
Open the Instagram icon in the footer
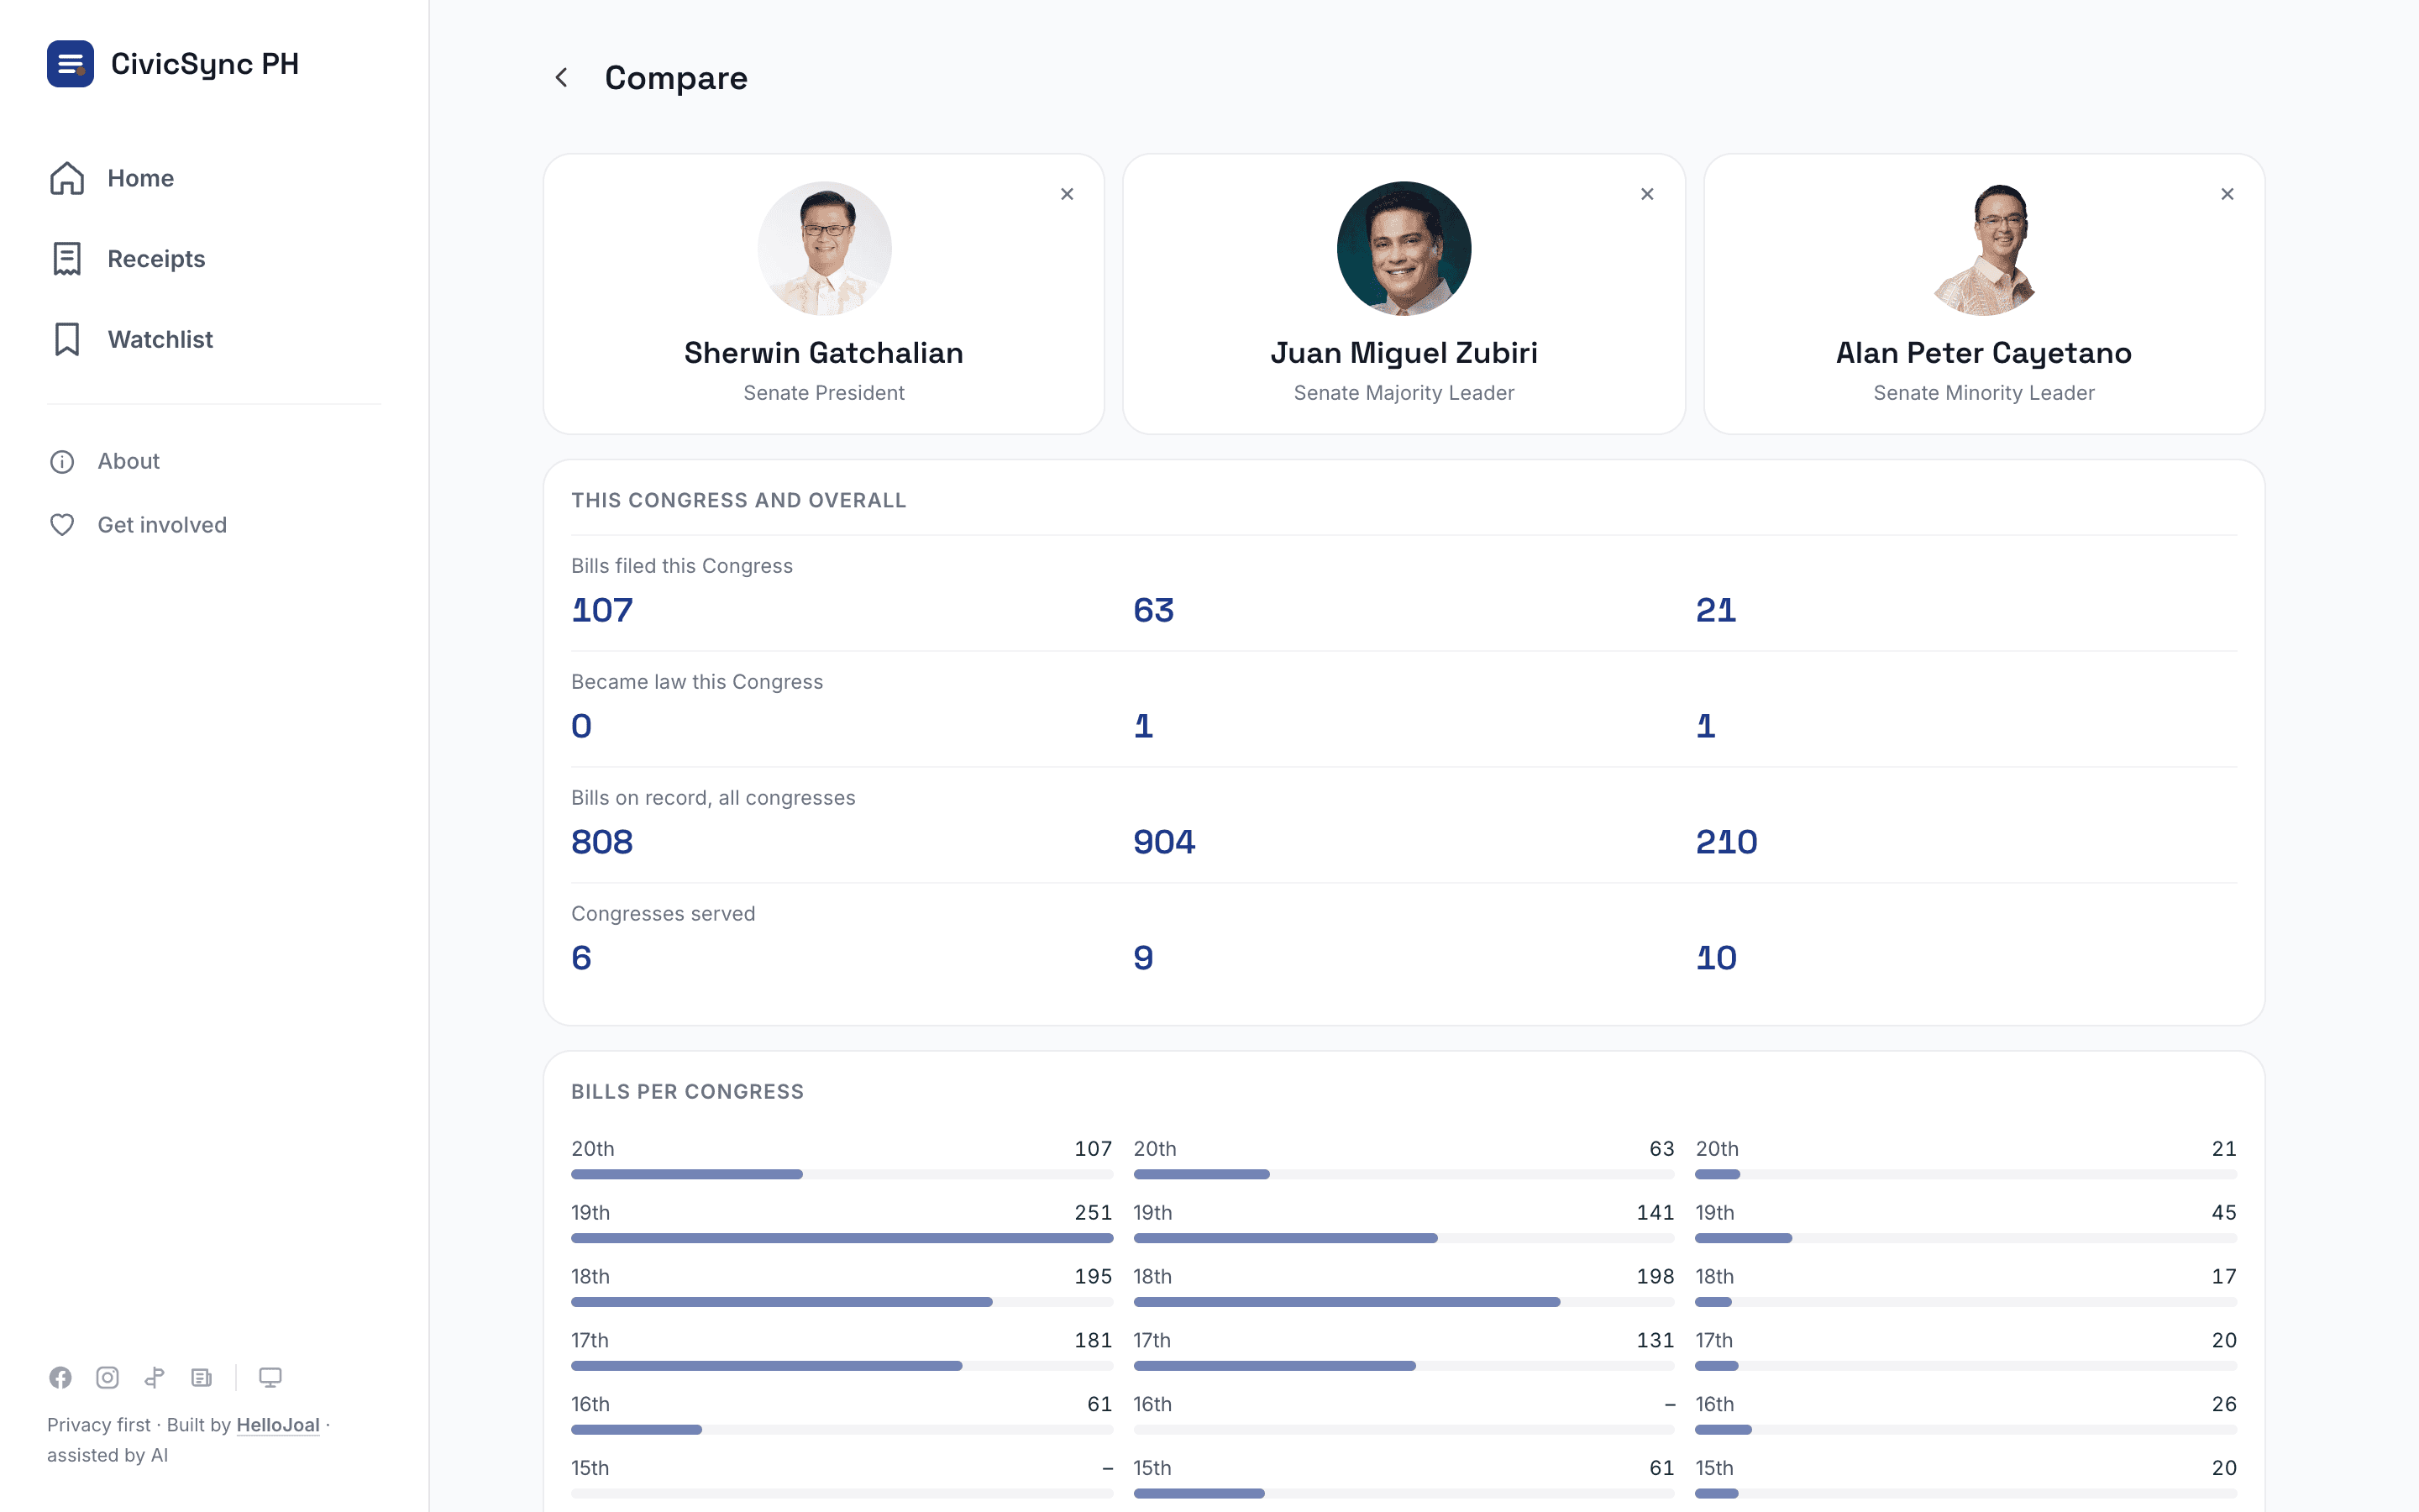(107, 1377)
